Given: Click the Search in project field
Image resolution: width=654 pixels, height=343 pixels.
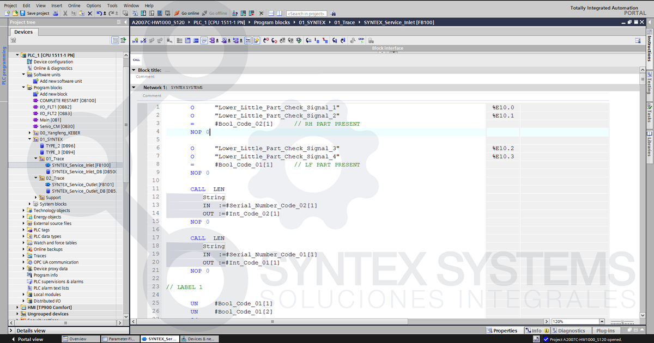Looking at the screenshot, I should 306,13.
